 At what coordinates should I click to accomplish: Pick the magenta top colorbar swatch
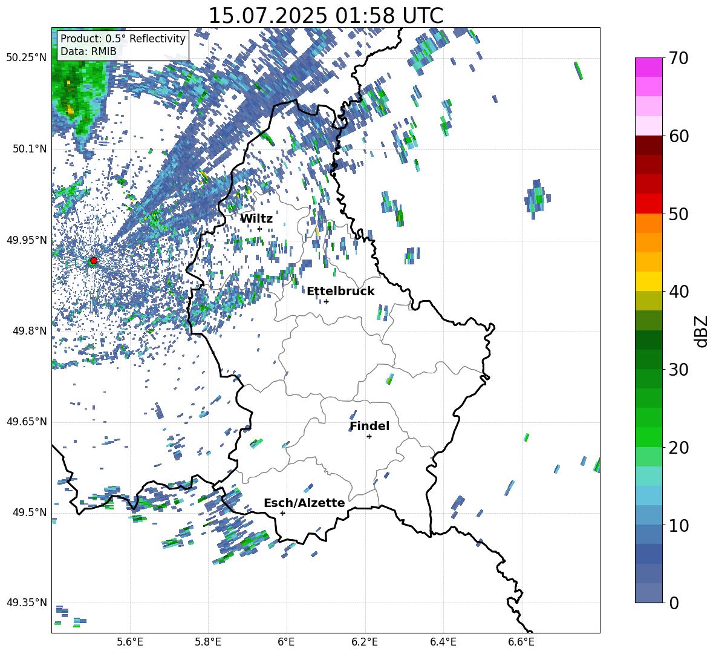pyautogui.click(x=649, y=67)
